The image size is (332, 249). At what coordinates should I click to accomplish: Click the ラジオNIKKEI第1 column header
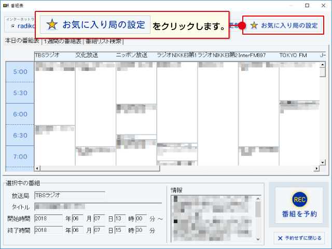pyautogui.click(x=177, y=55)
